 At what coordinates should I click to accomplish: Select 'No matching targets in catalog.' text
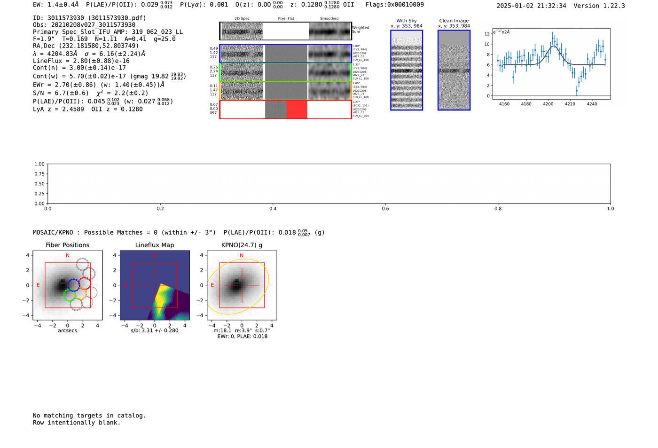tap(89, 416)
